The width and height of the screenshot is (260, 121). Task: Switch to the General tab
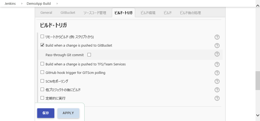(46, 12)
